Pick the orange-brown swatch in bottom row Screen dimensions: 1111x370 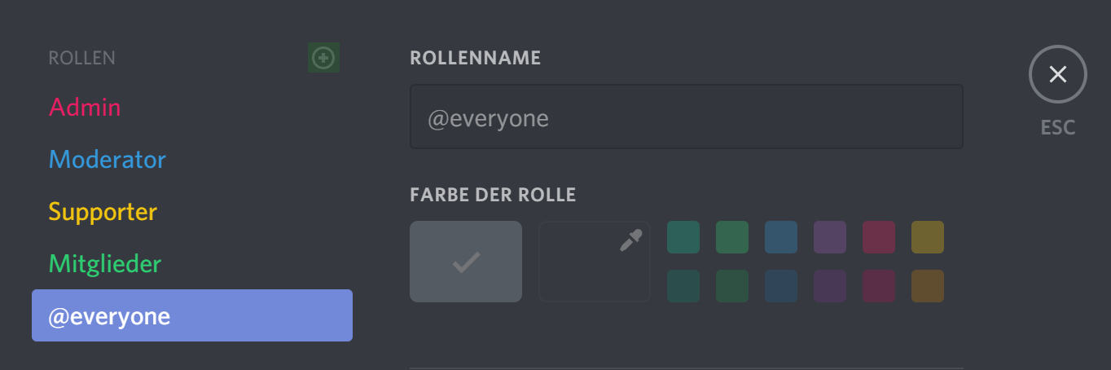click(x=928, y=286)
